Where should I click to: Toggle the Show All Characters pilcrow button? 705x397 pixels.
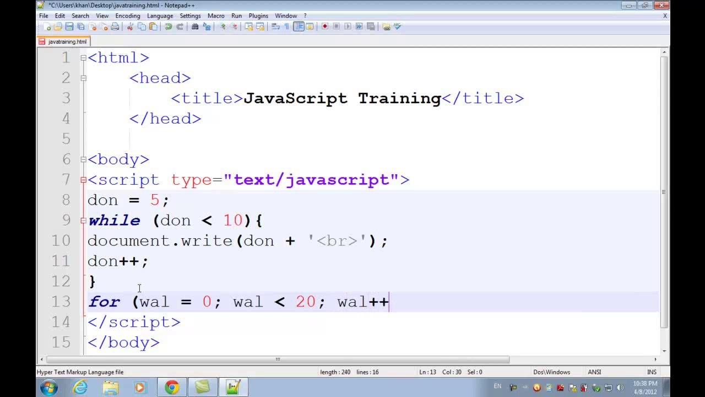click(x=287, y=26)
